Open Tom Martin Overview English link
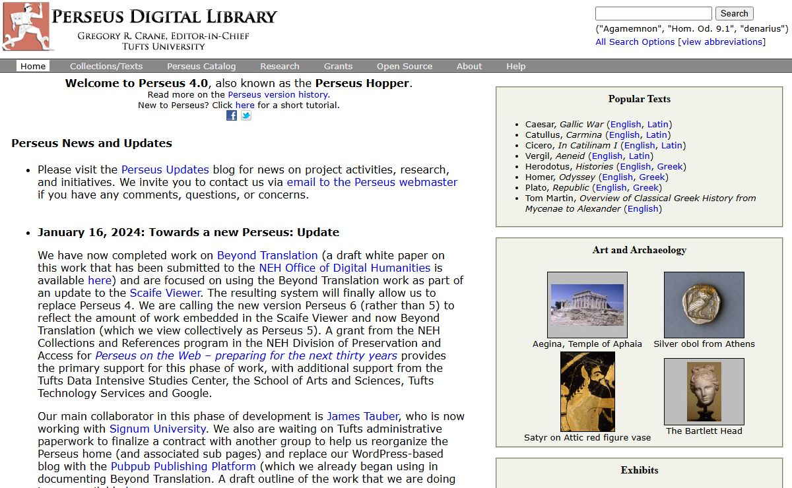The height and width of the screenshot is (488, 792). [643, 208]
